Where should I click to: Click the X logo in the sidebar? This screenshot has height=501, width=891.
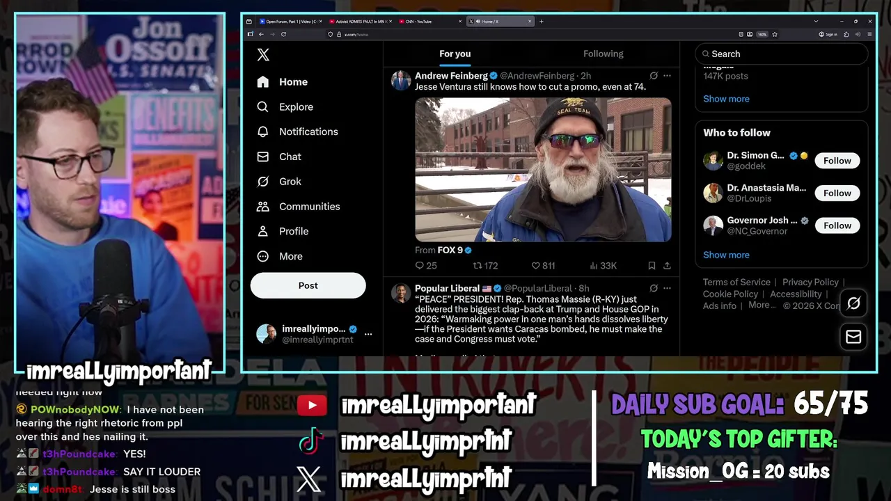click(x=263, y=54)
